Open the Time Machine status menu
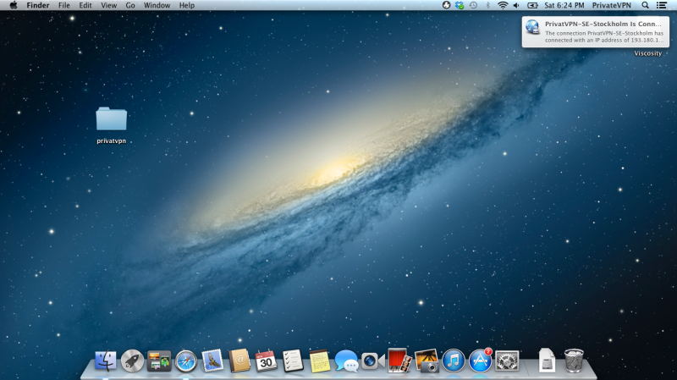The width and height of the screenshot is (677, 380). [473, 5]
